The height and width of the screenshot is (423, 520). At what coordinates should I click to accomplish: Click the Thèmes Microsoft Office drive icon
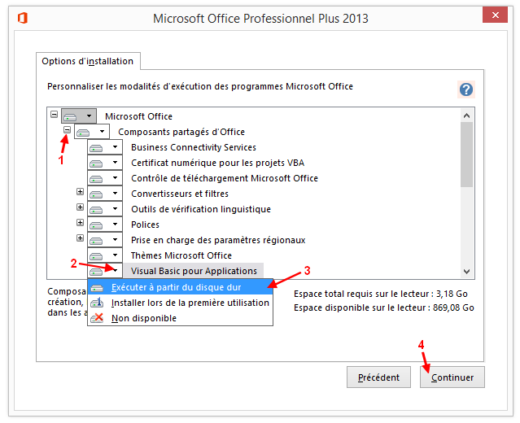[97, 255]
